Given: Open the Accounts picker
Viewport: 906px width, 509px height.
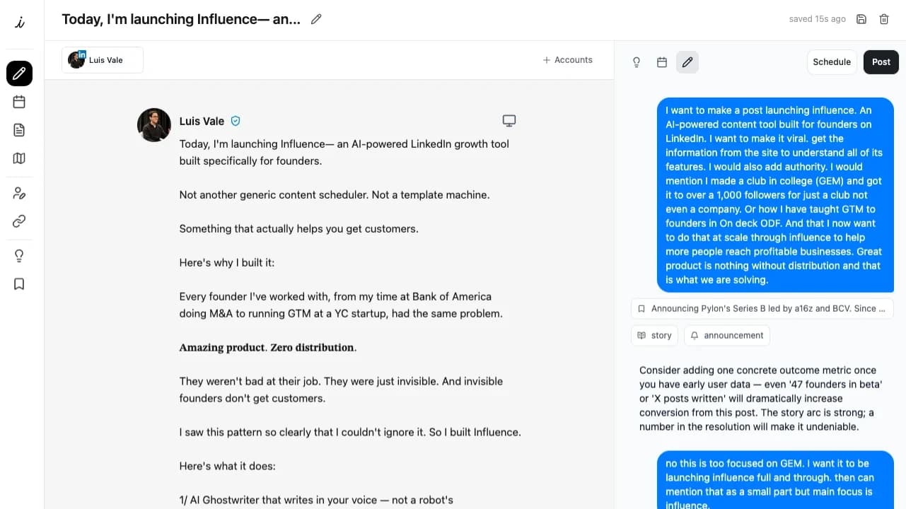Looking at the screenshot, I should pos(567,60).
